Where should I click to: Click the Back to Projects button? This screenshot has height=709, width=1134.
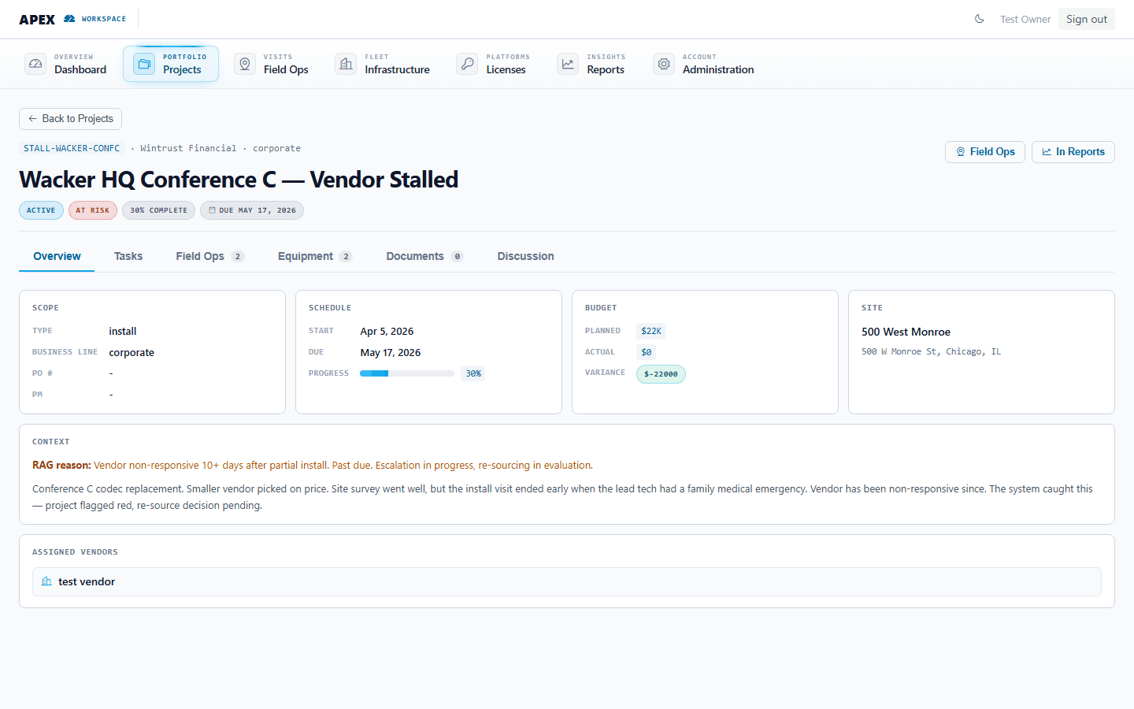pyautogui.click(x=70, y=119)
